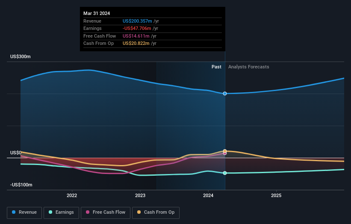Click the Past label
The image size is (351, 224).
pos(216,67)
